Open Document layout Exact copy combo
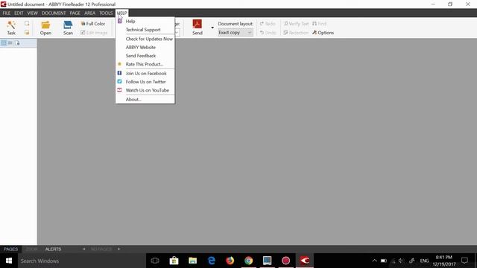 coord(236,33)
